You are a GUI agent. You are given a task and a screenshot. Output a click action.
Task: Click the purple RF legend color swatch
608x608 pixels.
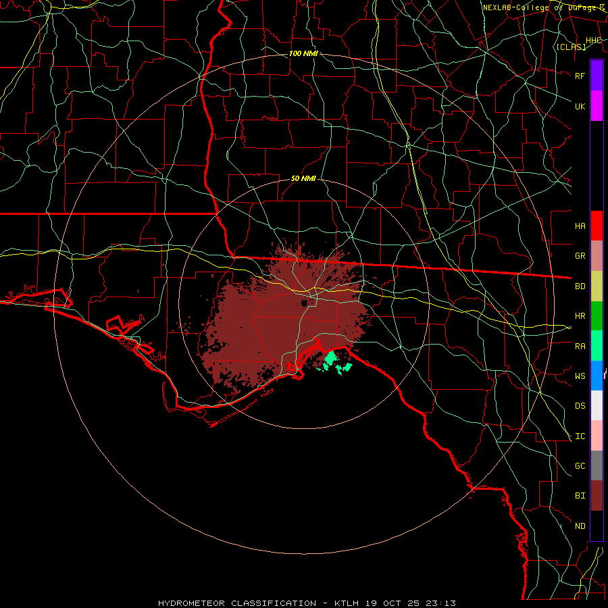click(597, 76)
